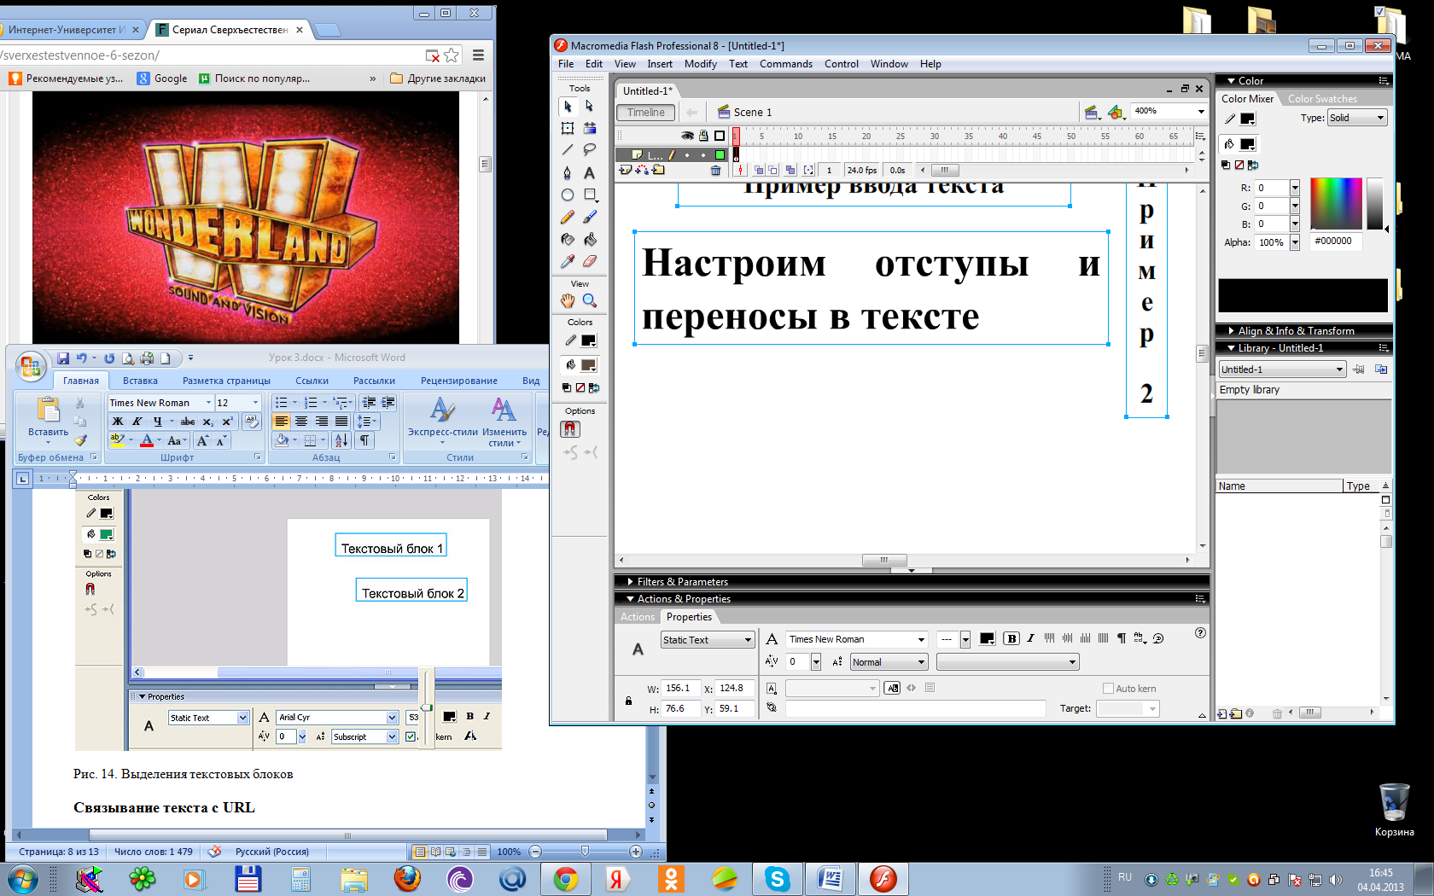The width and height of the screenshot is (1434, 896).
Task: Open the Normal character position dropdown
Action: pos(889,662)
